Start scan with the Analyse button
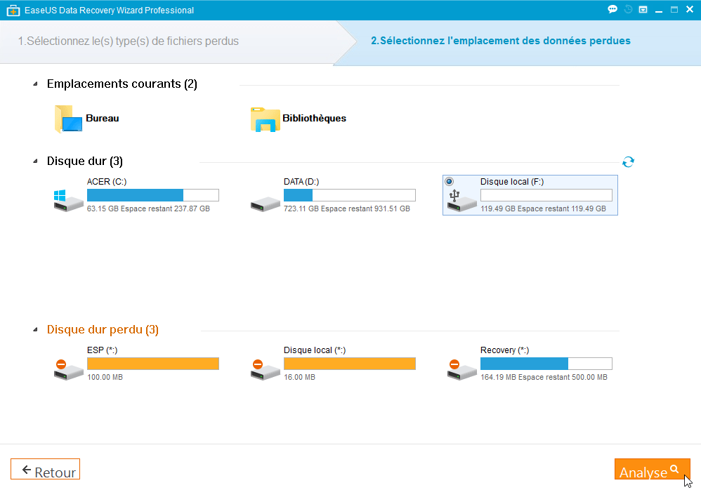Viewport: 701px width, 490px height. click(x=653, y=469)
